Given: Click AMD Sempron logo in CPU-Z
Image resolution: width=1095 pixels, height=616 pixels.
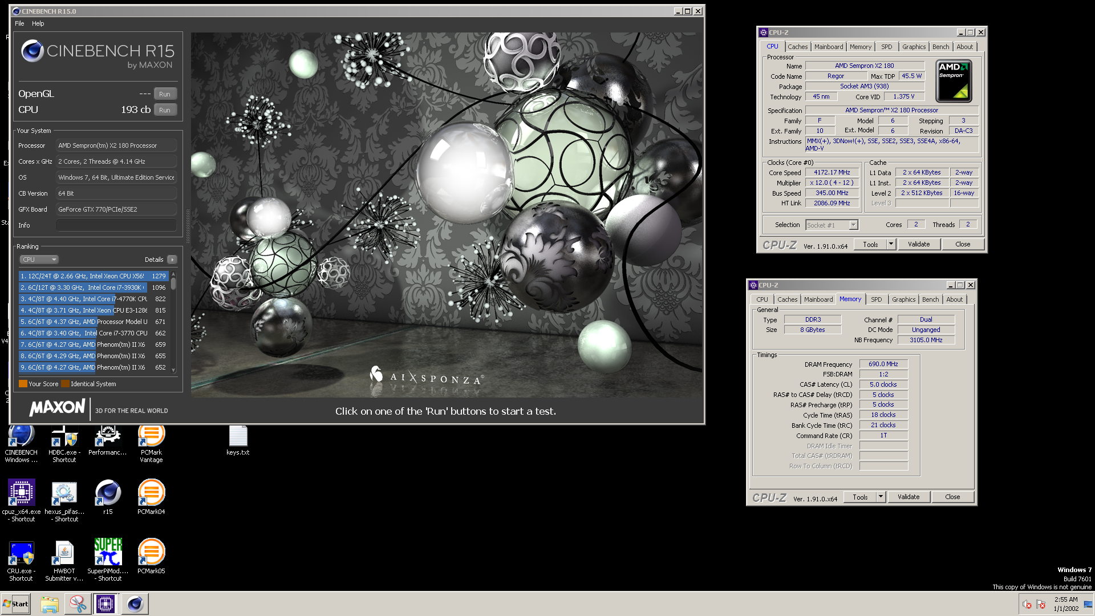Looking at the screenshot, I should point(954,81).
